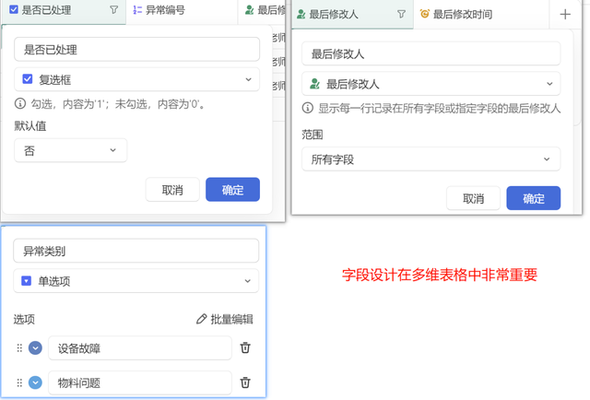This screenshot has height=400, width=590.
Task: Delete the 设备故障 option
Action: pyautogui.click(x=245, y=347)
